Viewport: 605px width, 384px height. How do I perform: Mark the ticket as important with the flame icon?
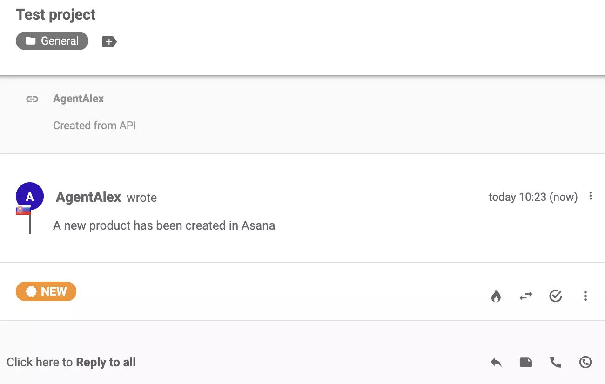coord(496,296)
